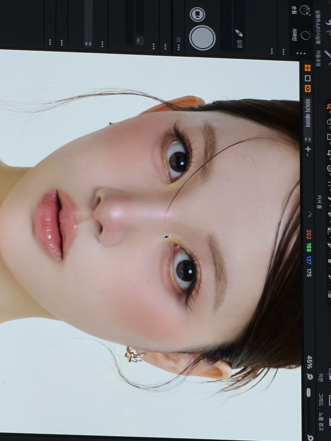
Task: Click the large round capture button
Action: click(202, 38)
